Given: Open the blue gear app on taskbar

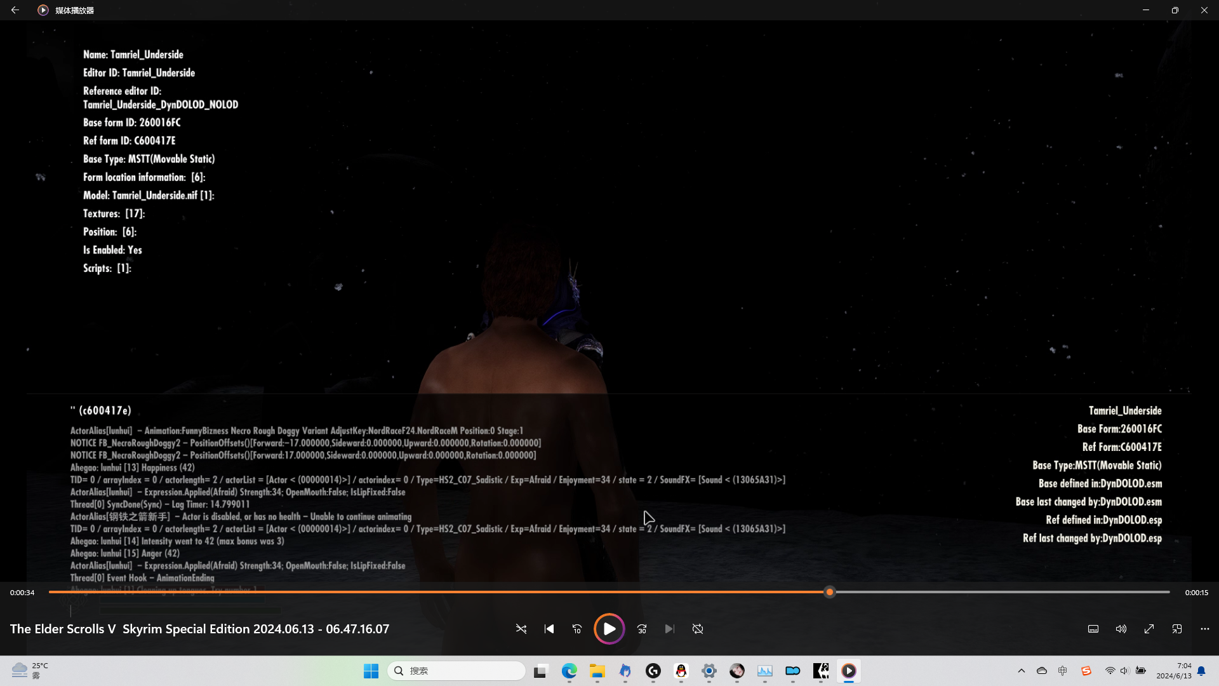Looking at the screenshot, I should tap(709, 671).
